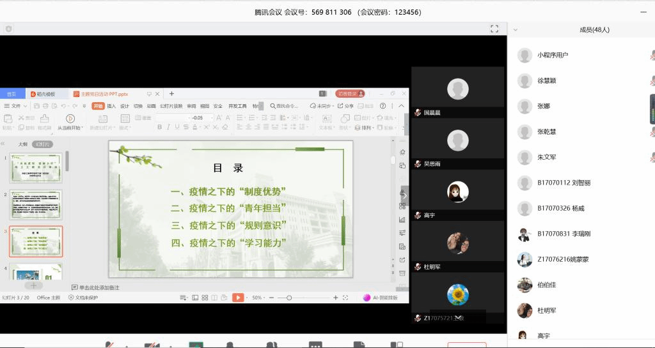Click the 文本框 text box icon
Viewport: 655px width, 348px height.
[327, 119]
